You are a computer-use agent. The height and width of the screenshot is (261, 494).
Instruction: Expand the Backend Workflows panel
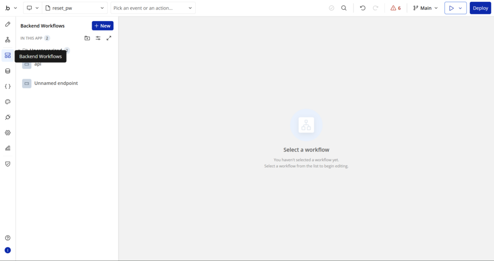109,38
